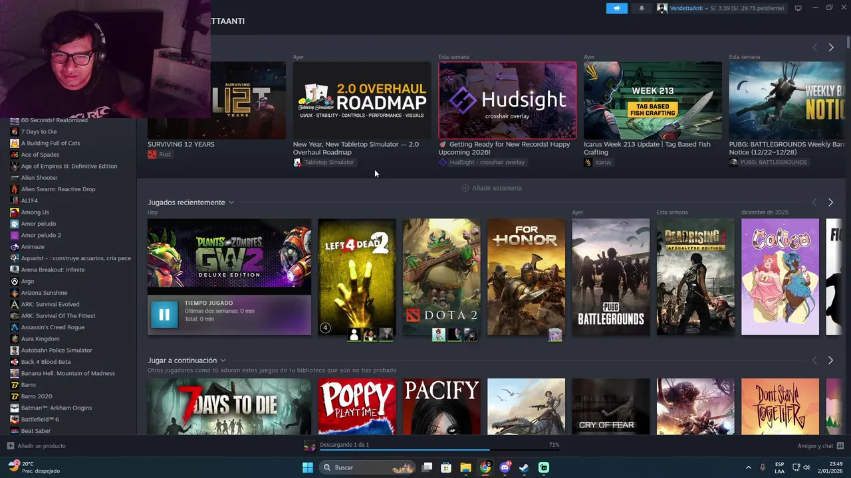
Task: Open the wallet balance S/. 3.39 link
Action: pyautogui.click(x=748, y=8)
